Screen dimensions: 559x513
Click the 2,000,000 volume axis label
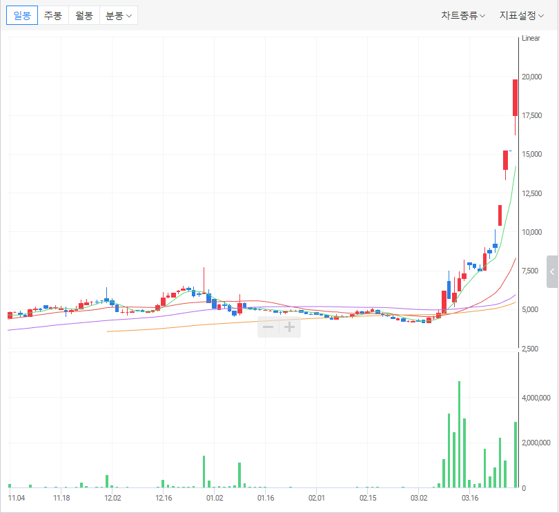coord(536,443)
